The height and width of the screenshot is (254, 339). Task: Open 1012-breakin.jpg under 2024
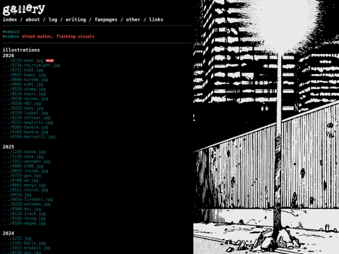[26, 248]
